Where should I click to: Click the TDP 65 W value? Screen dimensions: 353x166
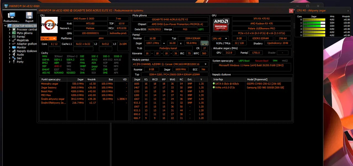click(122, 24)
